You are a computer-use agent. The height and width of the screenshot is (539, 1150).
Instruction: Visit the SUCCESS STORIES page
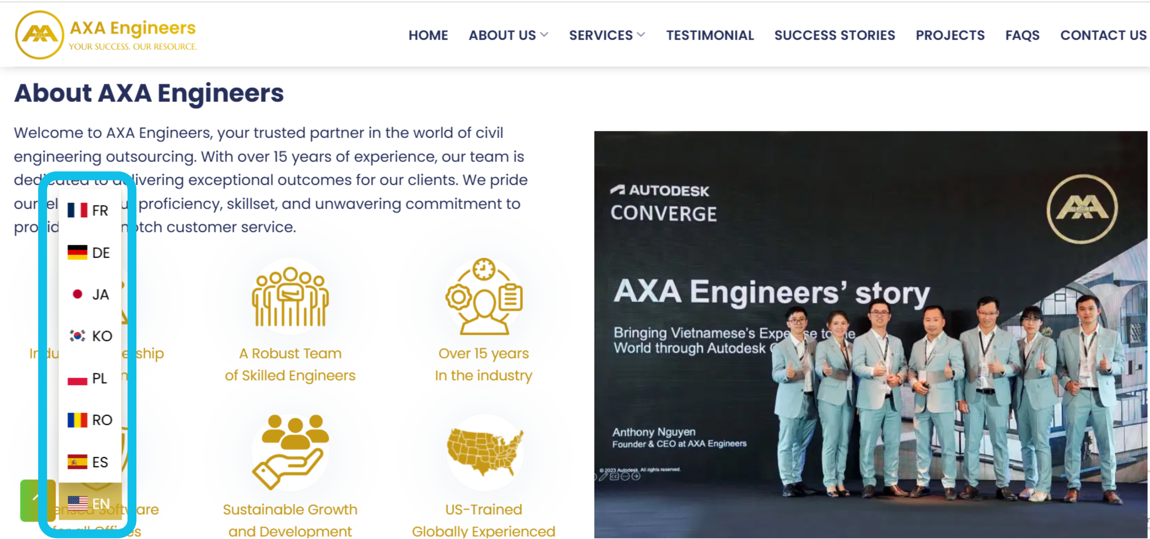tap(835, 35)
